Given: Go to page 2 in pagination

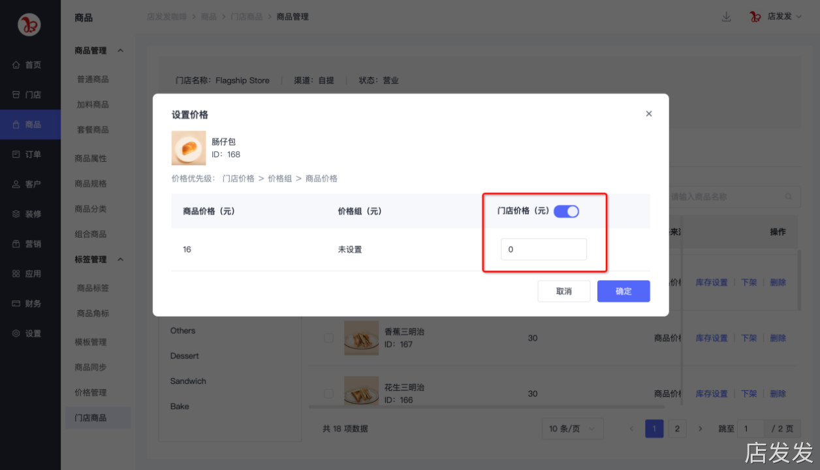Looking at the screenshot, I should (x=677, y=429).
